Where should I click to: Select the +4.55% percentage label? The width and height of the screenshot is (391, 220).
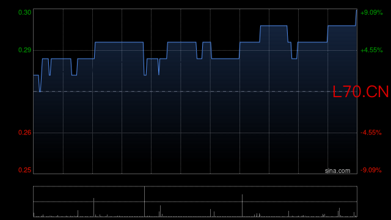371,50
